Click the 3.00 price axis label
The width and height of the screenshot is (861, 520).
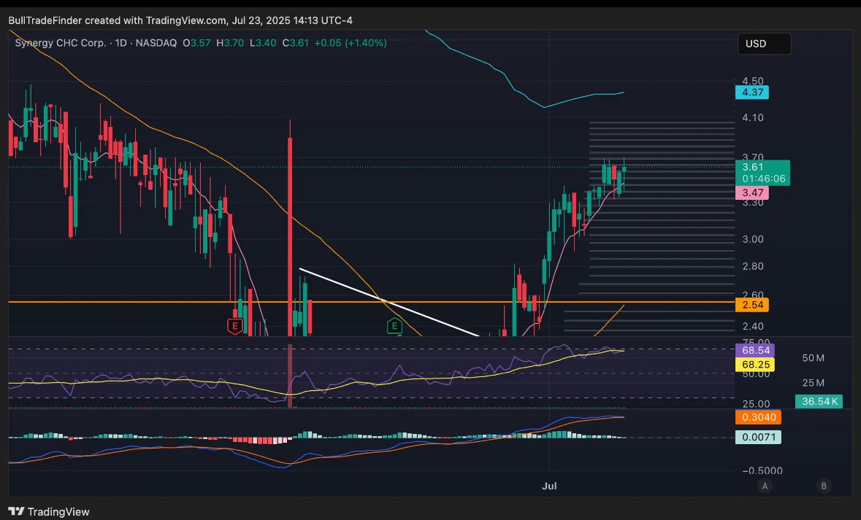point(752,239)
